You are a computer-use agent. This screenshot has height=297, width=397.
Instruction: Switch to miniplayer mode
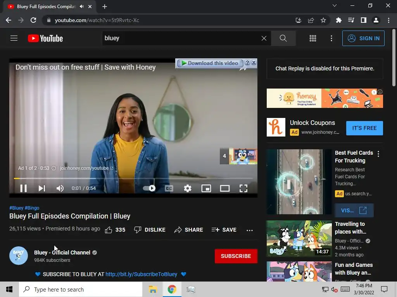(x=206, y=188)
